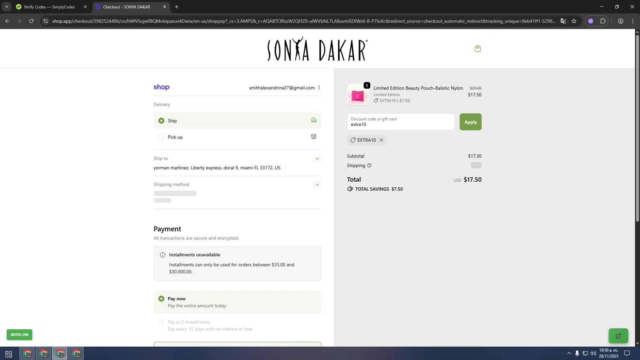The image size is (640, 360).
Task: Click the third Chrome icon in taskbar
Action: pos(60,354)
